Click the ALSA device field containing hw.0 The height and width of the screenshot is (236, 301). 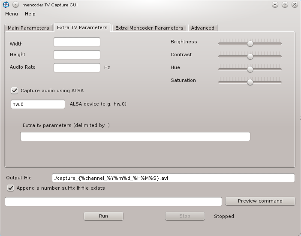pos(38,104)
